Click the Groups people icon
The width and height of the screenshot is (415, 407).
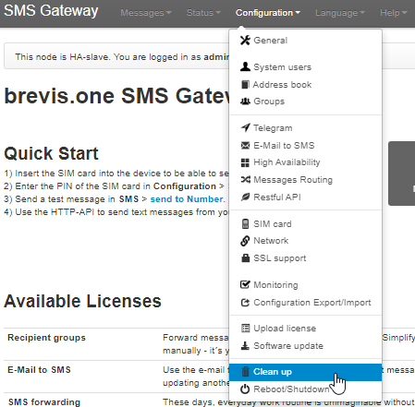point(245,102)
